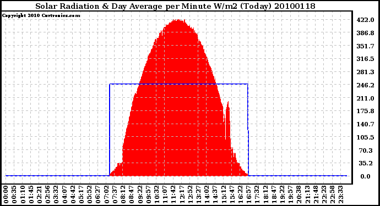
Task: Click the blue day-average horizontal line
Action: coord(178,84)
